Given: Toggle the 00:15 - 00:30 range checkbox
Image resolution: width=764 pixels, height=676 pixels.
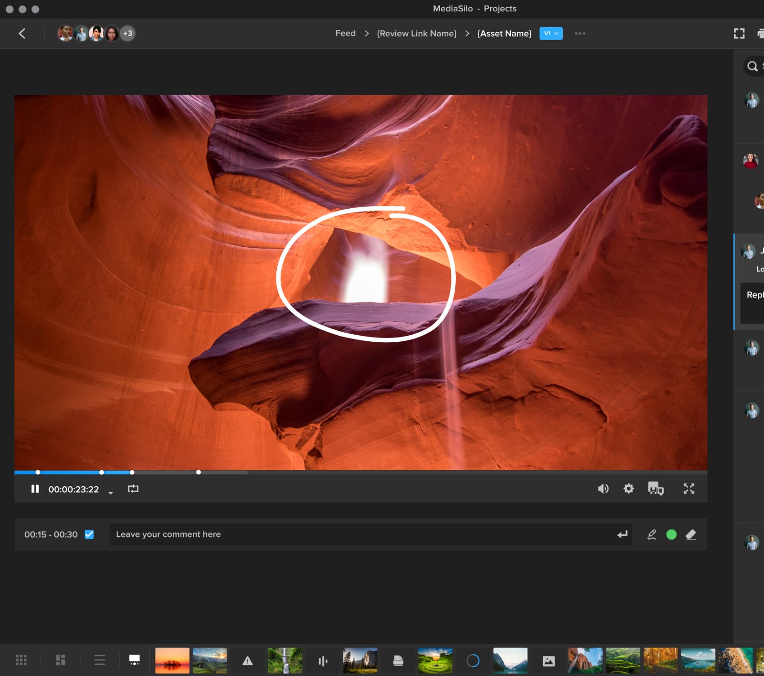Looking at the screenshot, I should click(x=89, y=534).
